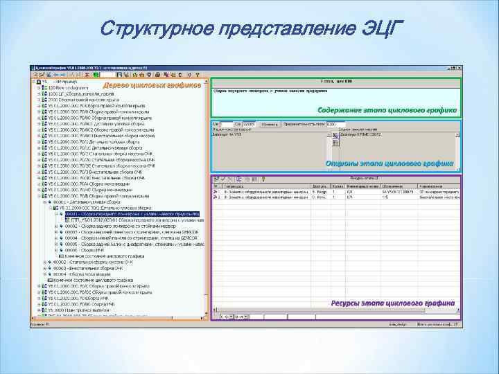Click the stage description text 'Сборка переднего лонжерона'
Screen dimensions: 499x374
270,91
